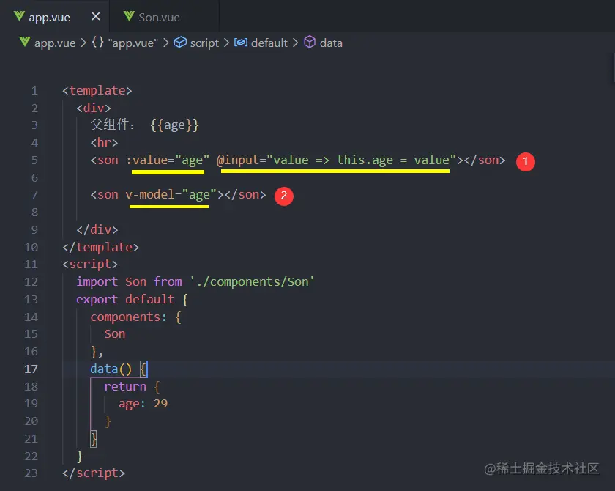The image size is (615, 491).
Task: Click the closing </template> tag
Action: (100, 247)
